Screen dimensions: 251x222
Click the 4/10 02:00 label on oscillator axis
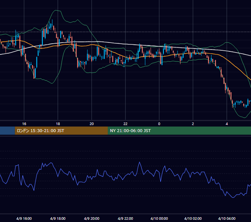pos(193,218)
